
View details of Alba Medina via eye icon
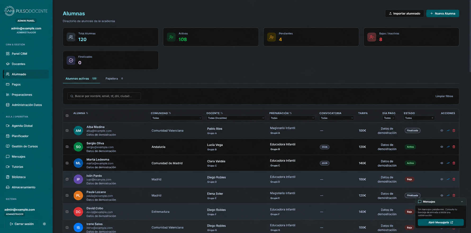click(x=442, y=131)
